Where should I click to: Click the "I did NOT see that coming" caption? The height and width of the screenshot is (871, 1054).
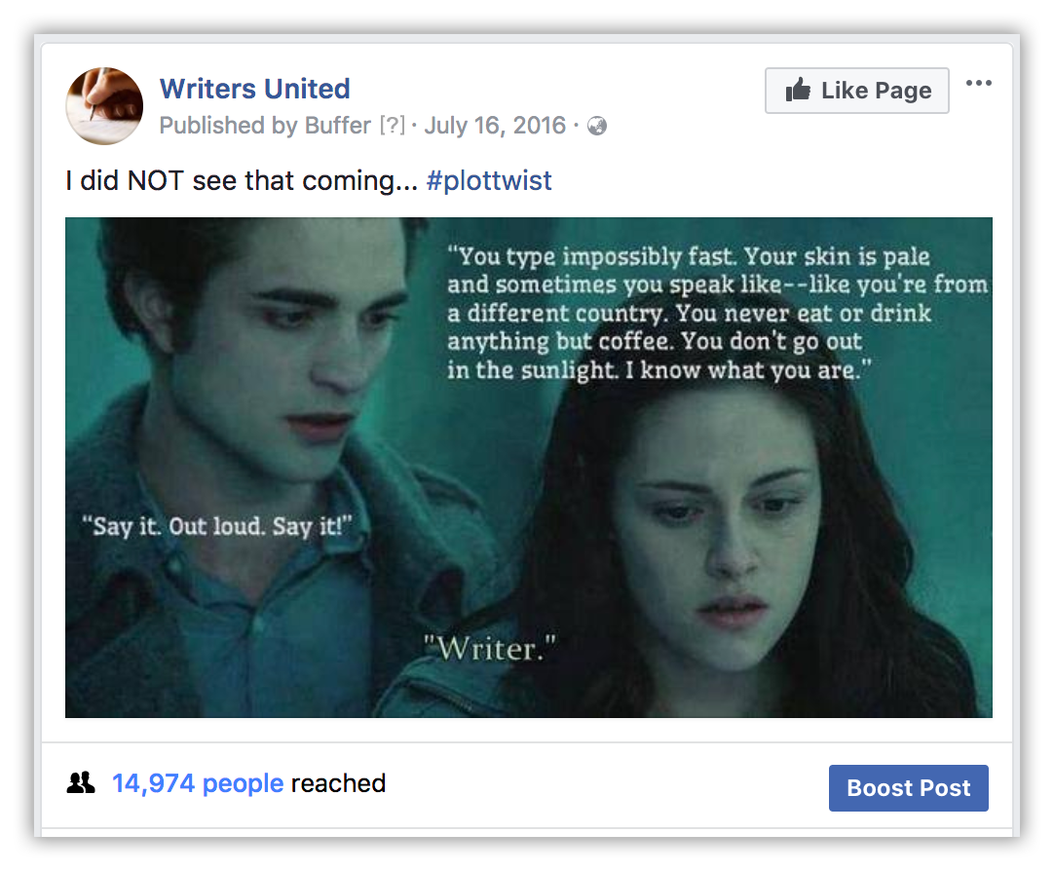(x=241, y=180)
